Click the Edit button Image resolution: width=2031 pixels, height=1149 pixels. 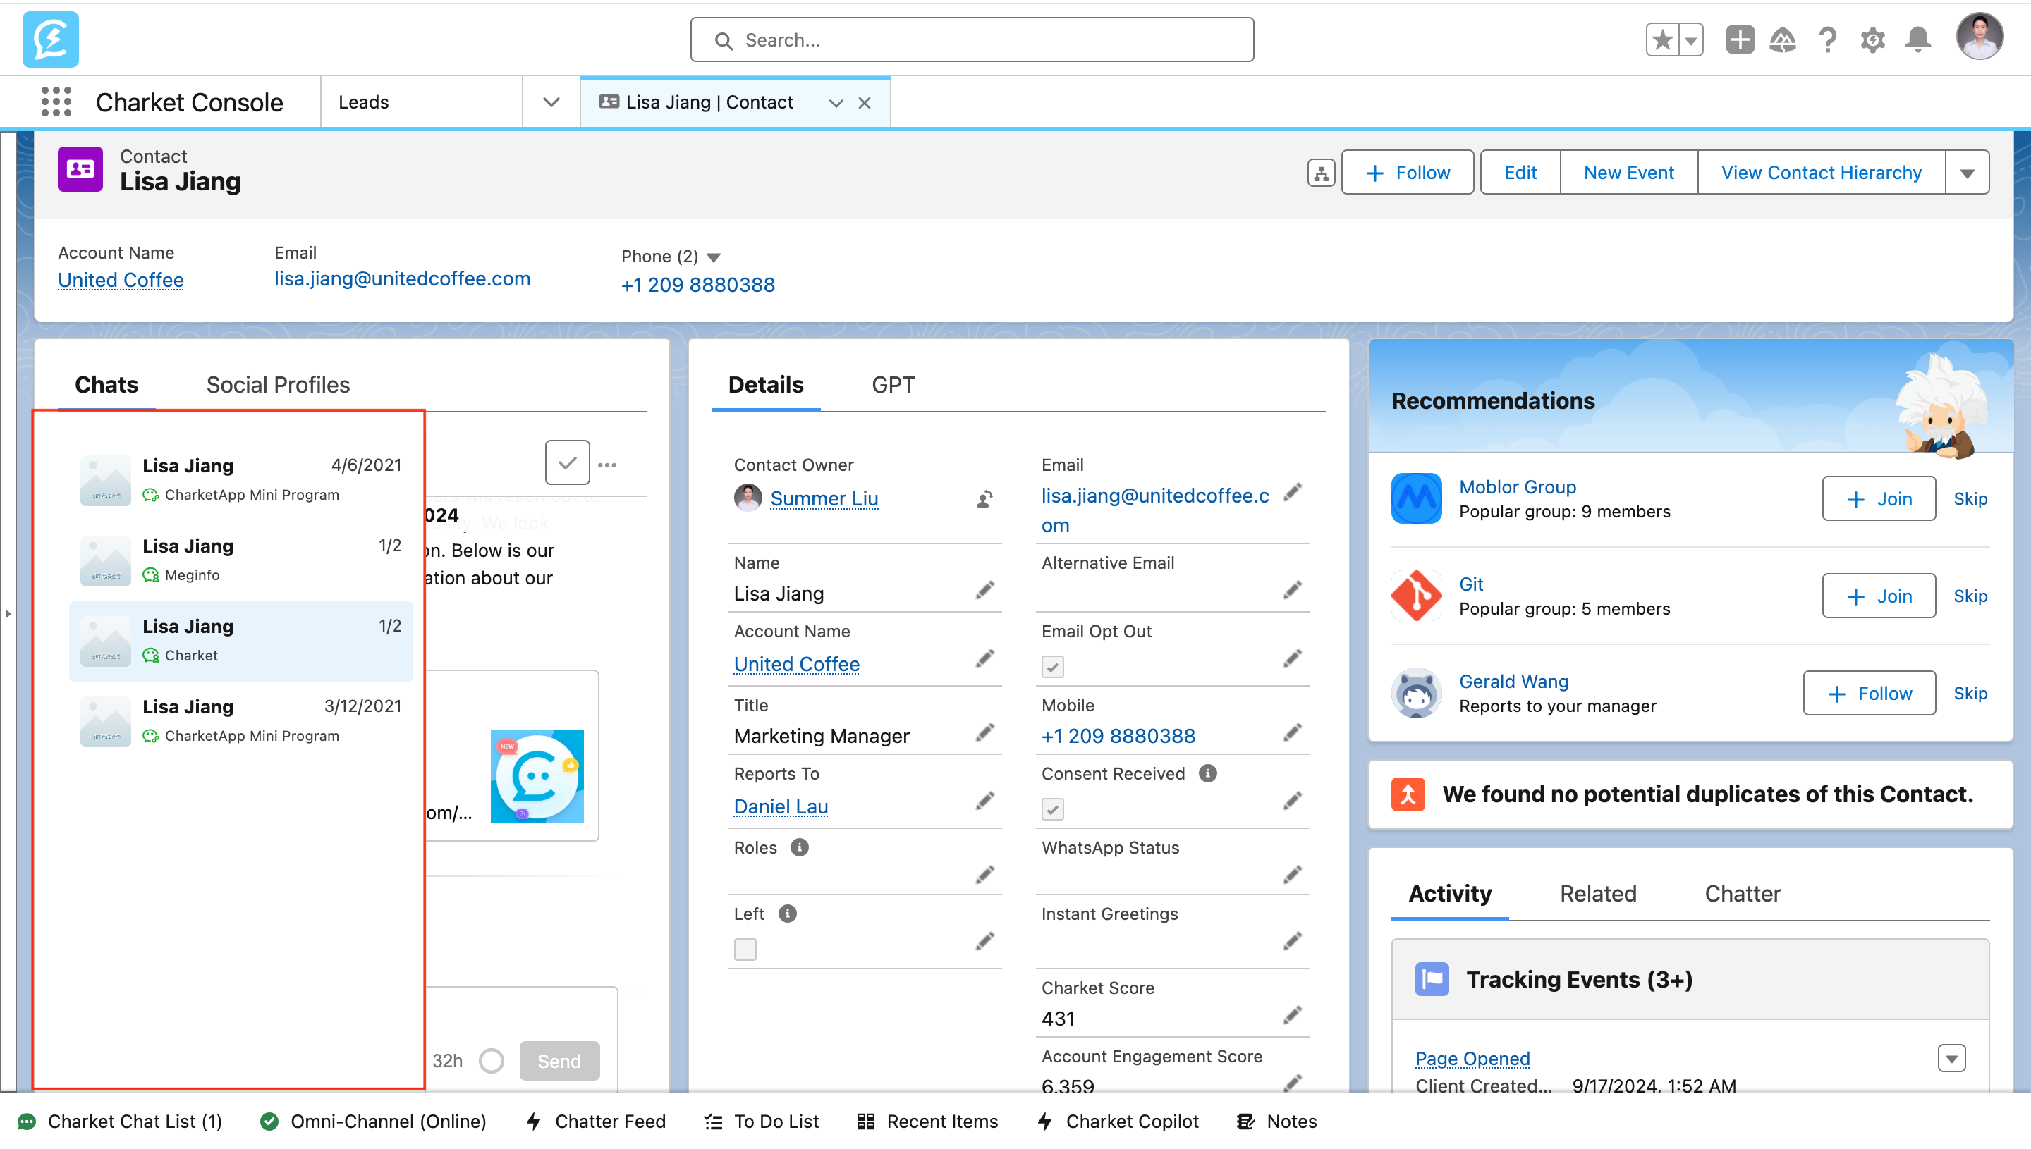pyautogui.click(x=1520, y=173)
